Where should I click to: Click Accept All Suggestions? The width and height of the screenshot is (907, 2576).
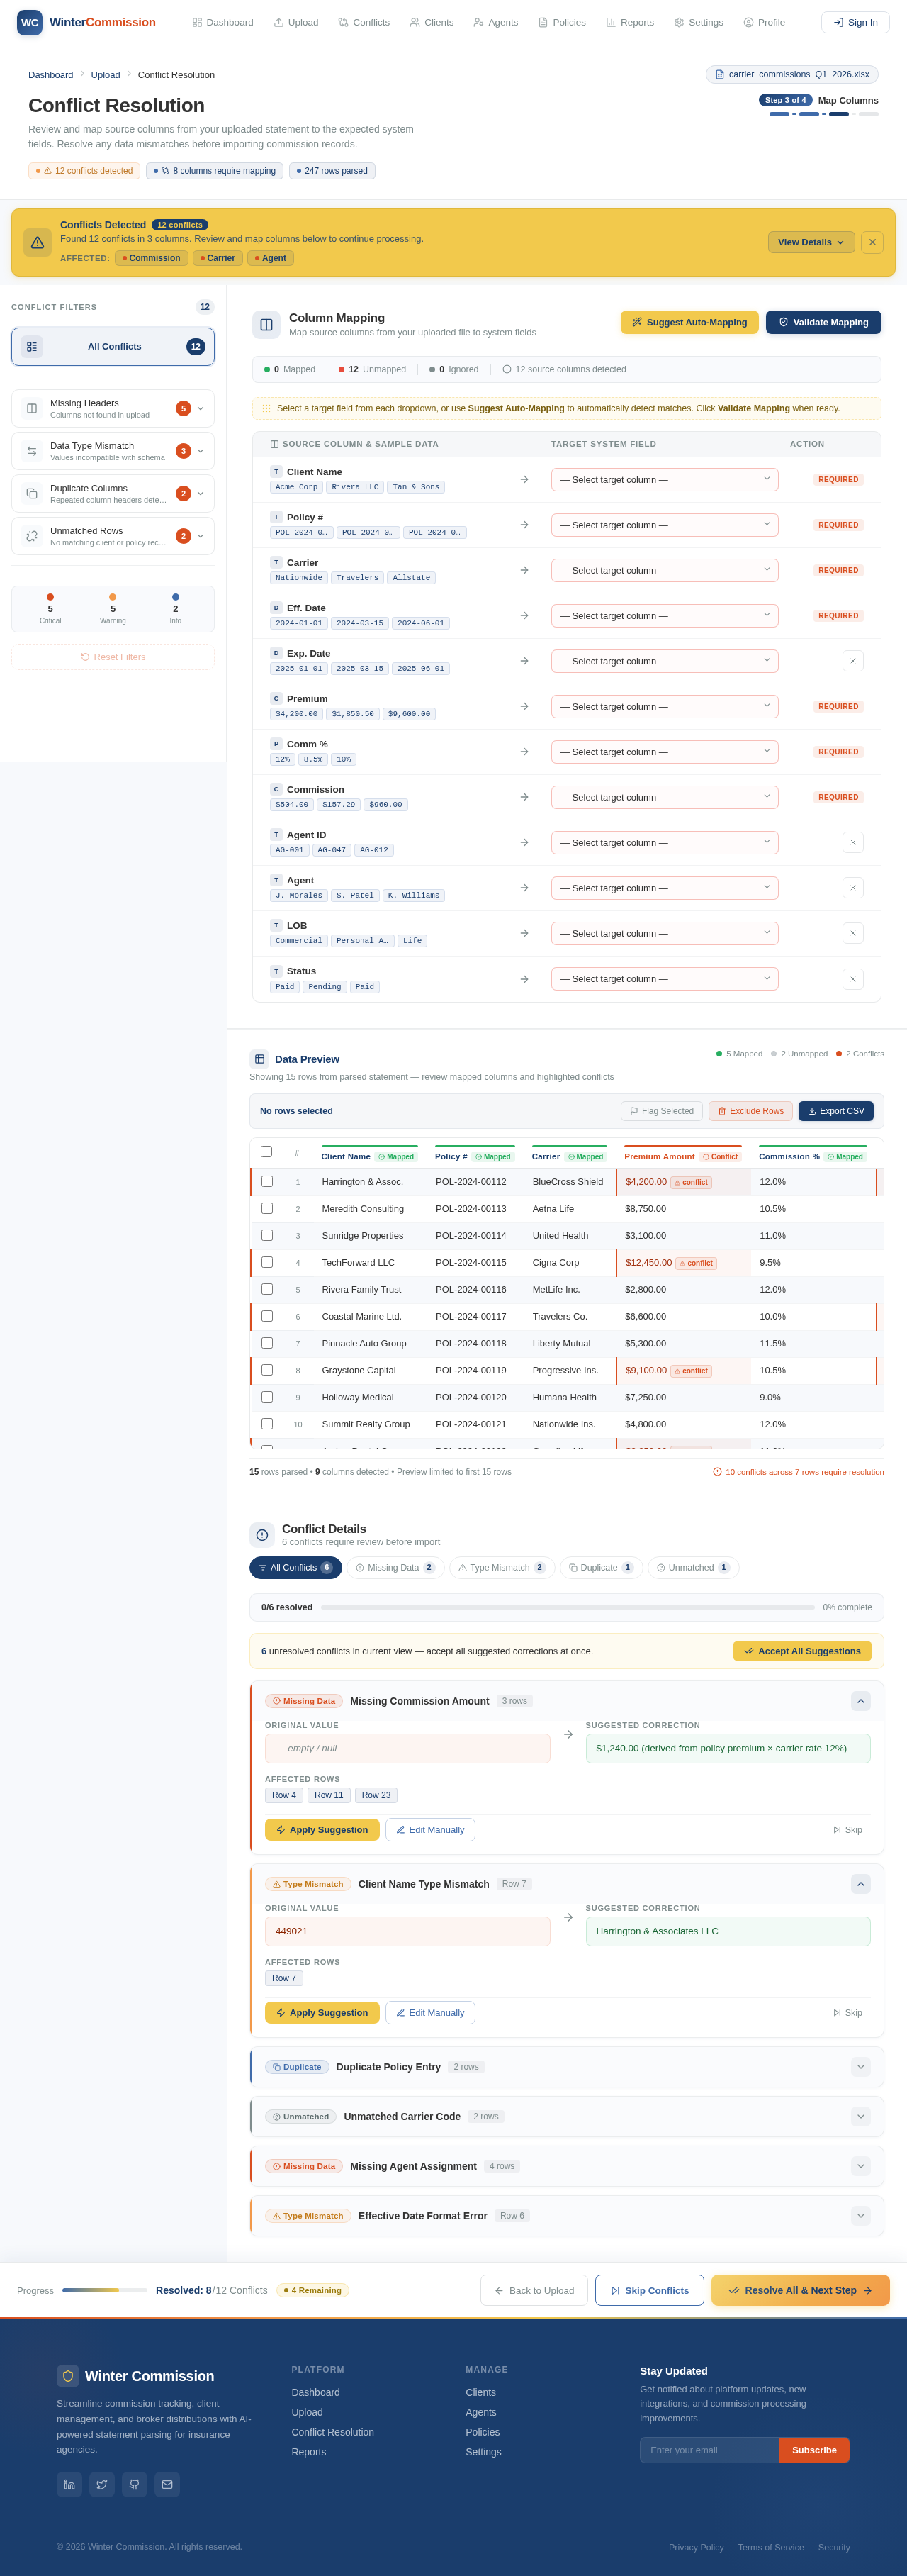point(802,1651)
